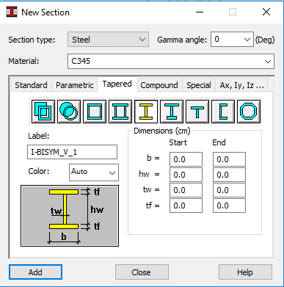Image resolution: width=284 pixels, height=287 pixels.
Task: Click the Material: label
Action: click(23, 61)
